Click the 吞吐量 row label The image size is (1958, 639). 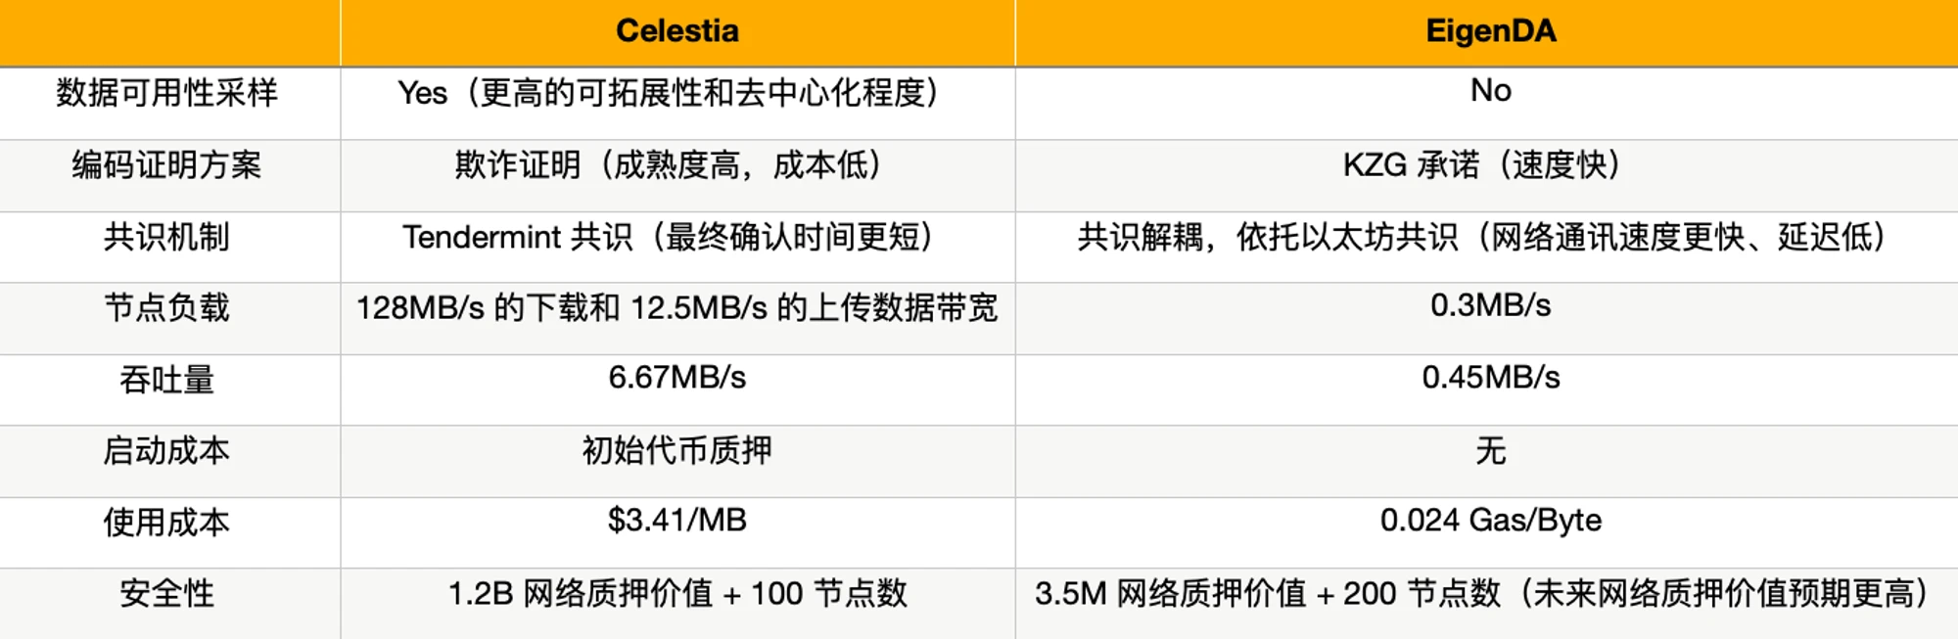(167, 380)
